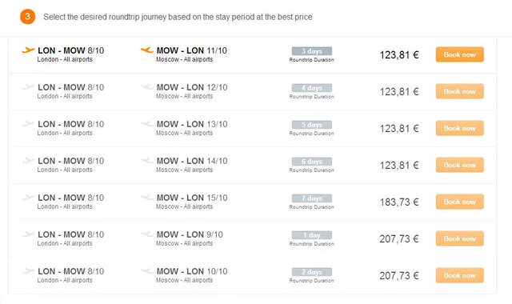
Task: Select the 207,73 € price for 9/10 return
Action: pyautogui.click(x=399, y=239)
